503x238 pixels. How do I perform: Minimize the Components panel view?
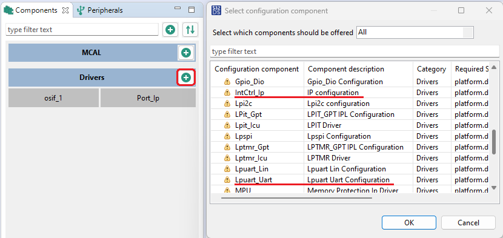coord(178,9)
